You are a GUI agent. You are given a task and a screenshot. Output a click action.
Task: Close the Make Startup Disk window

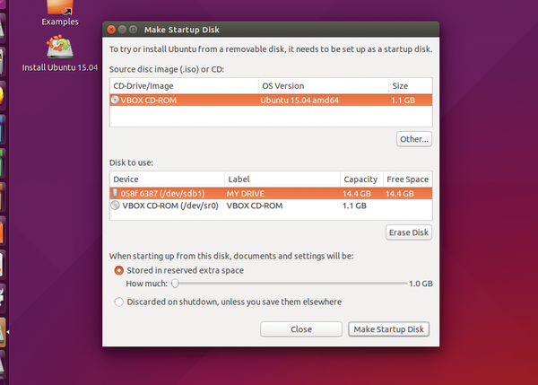(111, 30)
